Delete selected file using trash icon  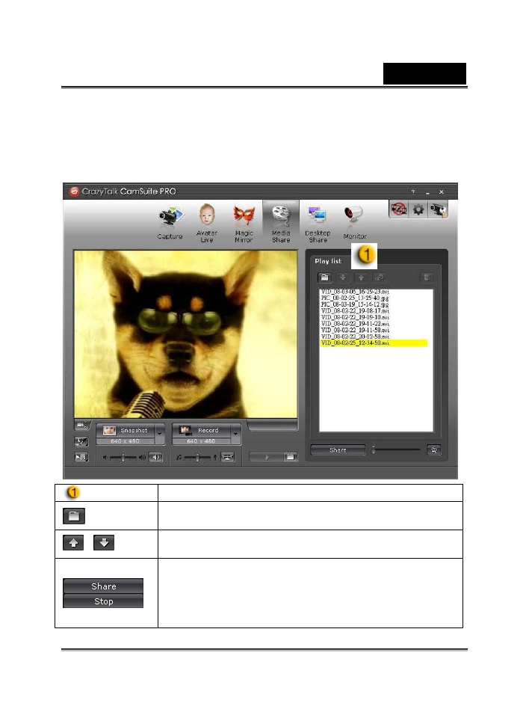pos(427,277)
